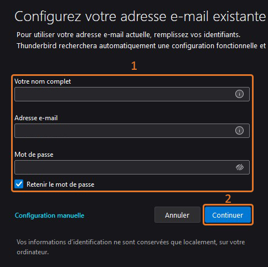The width and height of the screenshot is (268, 267).
Task: Click the Retenir le mot de passe label text
Action: (60, 184)
